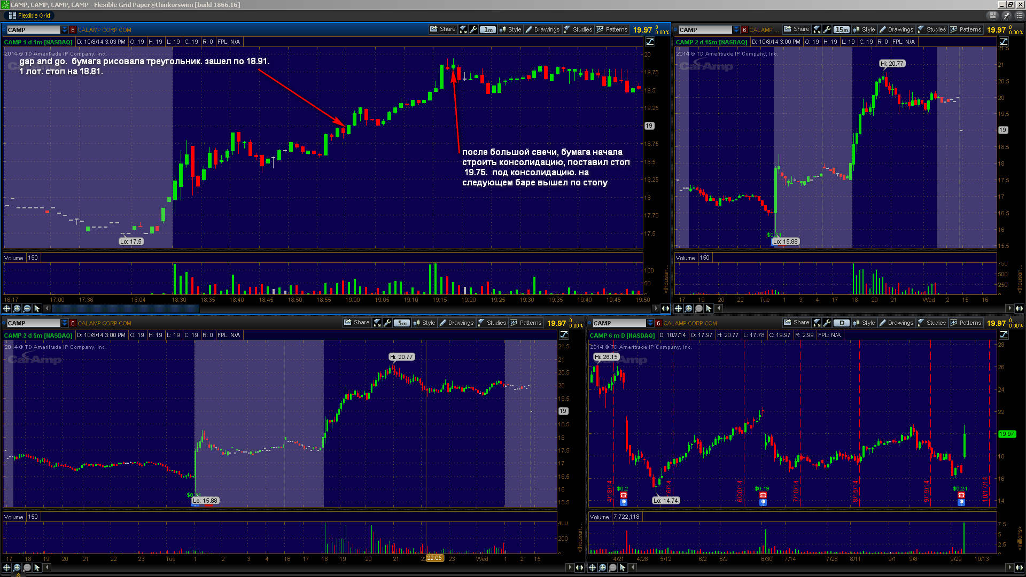Screen dimensions: 1026x577
Task: Click Share button on the 15m chart
Action: [797, 29]
